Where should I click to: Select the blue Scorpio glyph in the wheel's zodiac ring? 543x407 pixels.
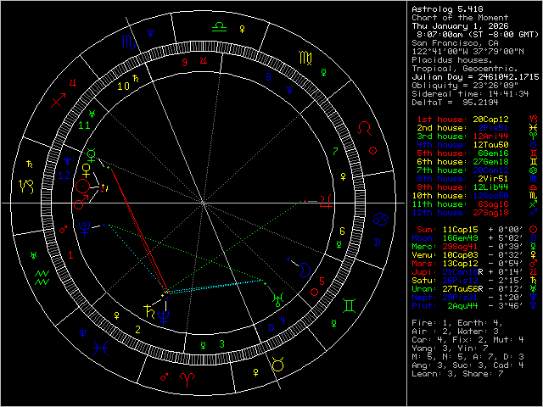tap(128, 42)
